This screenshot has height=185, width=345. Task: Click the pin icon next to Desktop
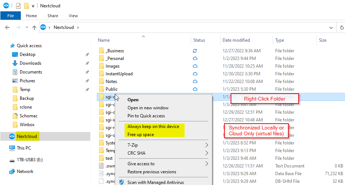(87, 54)
